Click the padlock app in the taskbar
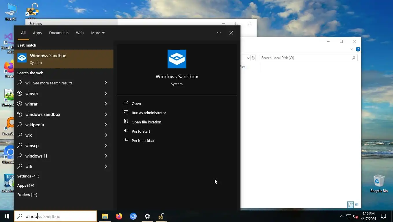 coord(161,216)
